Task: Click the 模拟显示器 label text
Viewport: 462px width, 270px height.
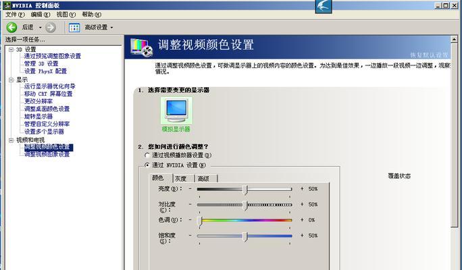Action: (176, 129)
